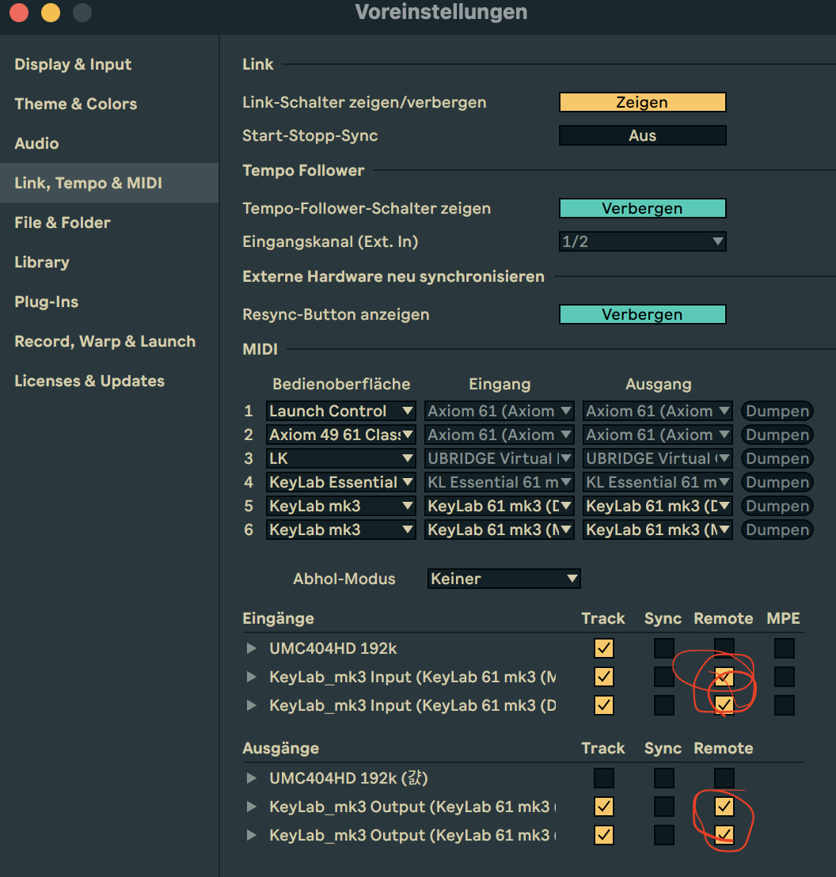Click Dumpen button in row 2
The height and width of the screenshot is (877, 836).
[777, 435]
